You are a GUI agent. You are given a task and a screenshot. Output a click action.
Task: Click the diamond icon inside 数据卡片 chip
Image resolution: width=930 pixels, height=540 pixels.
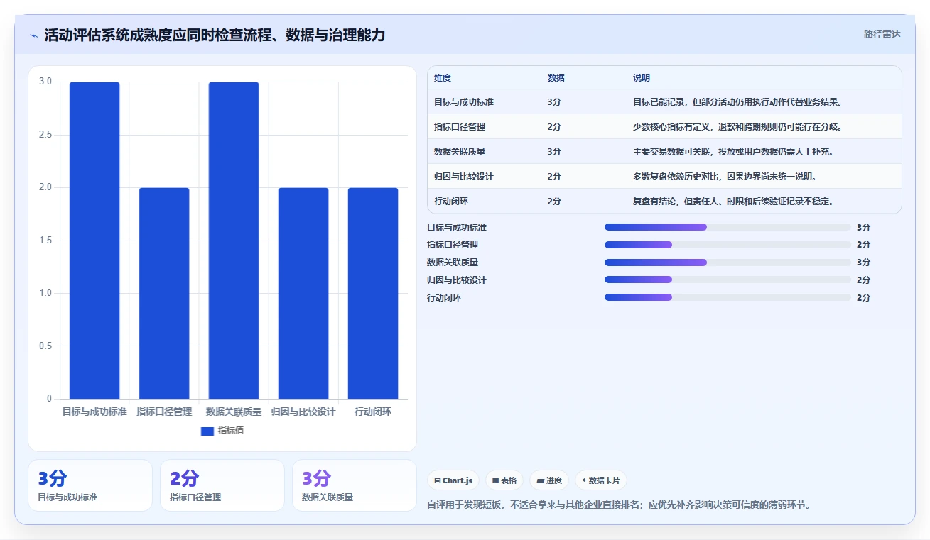coord(584,480)
